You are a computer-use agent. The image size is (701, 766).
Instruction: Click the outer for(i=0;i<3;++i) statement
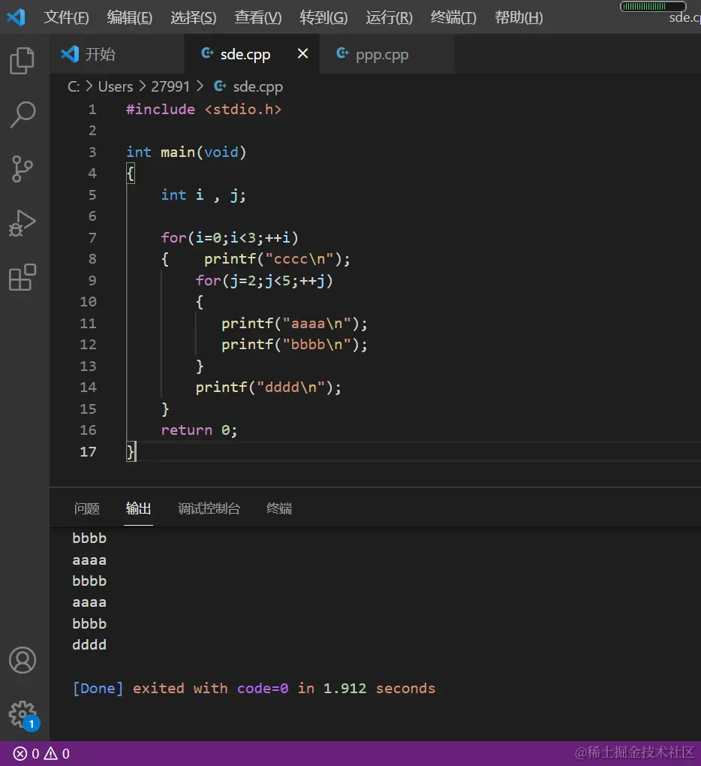[230, 238]
